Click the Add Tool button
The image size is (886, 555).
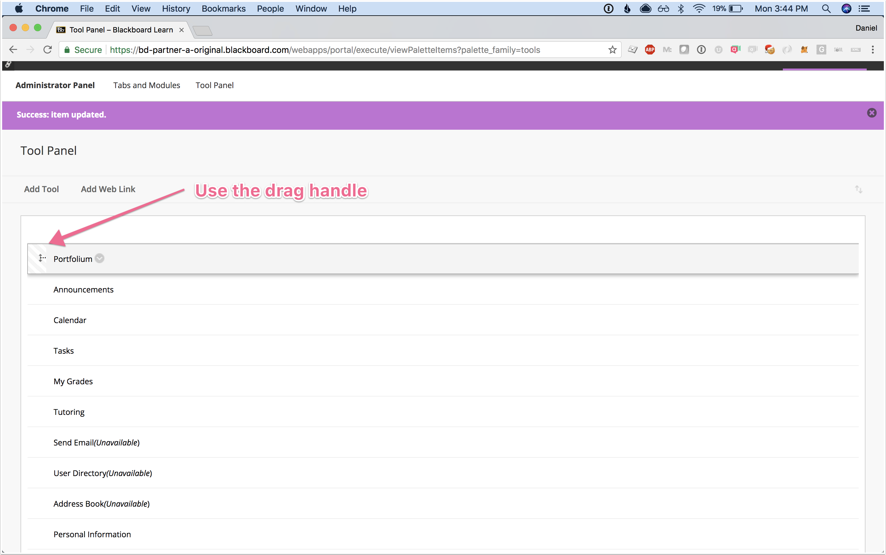point(41,189)
